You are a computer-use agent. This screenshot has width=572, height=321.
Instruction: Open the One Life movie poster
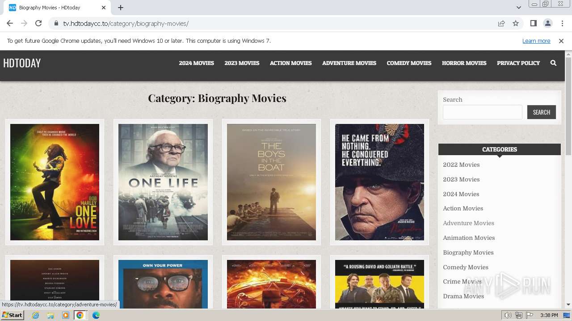pos(163,182)
